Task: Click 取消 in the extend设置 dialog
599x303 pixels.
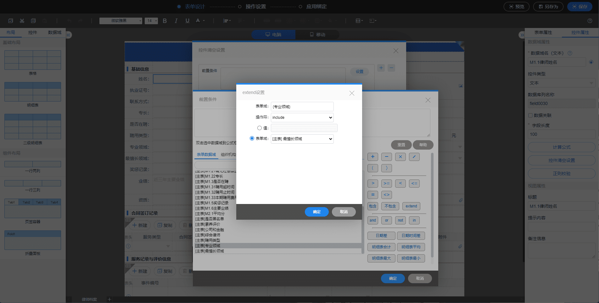Action: (x=344, y=212)
